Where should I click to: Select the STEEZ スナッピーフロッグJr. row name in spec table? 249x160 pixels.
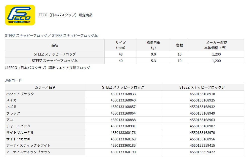(55, 61)
